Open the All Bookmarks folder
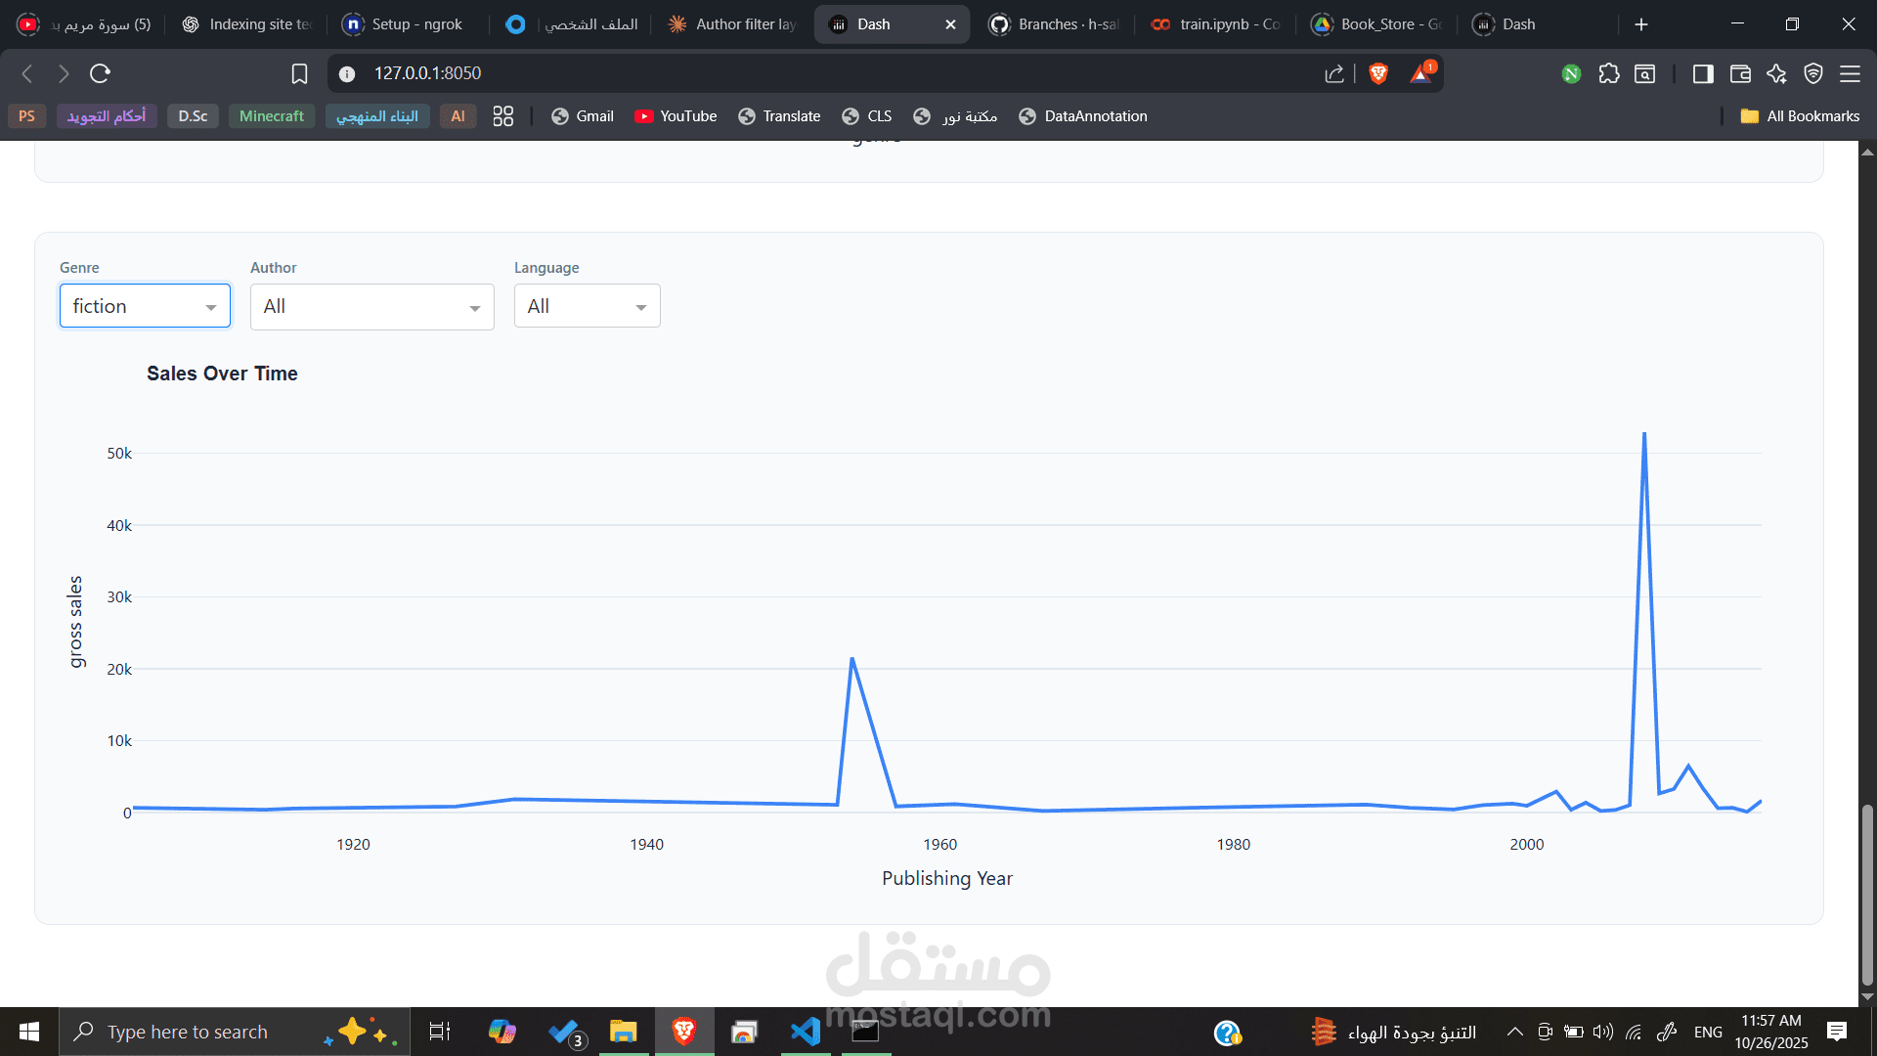The height and width of the screenshot is (1056, 1877). 1800,116
